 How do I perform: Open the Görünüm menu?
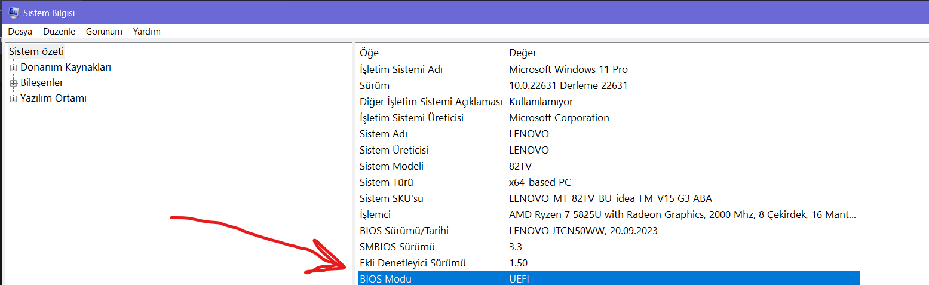click(x=104, y=32)
